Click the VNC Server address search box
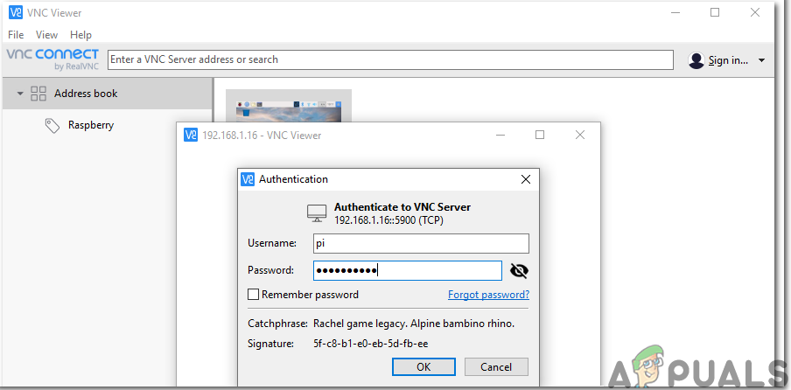 (x=390, y=59)
